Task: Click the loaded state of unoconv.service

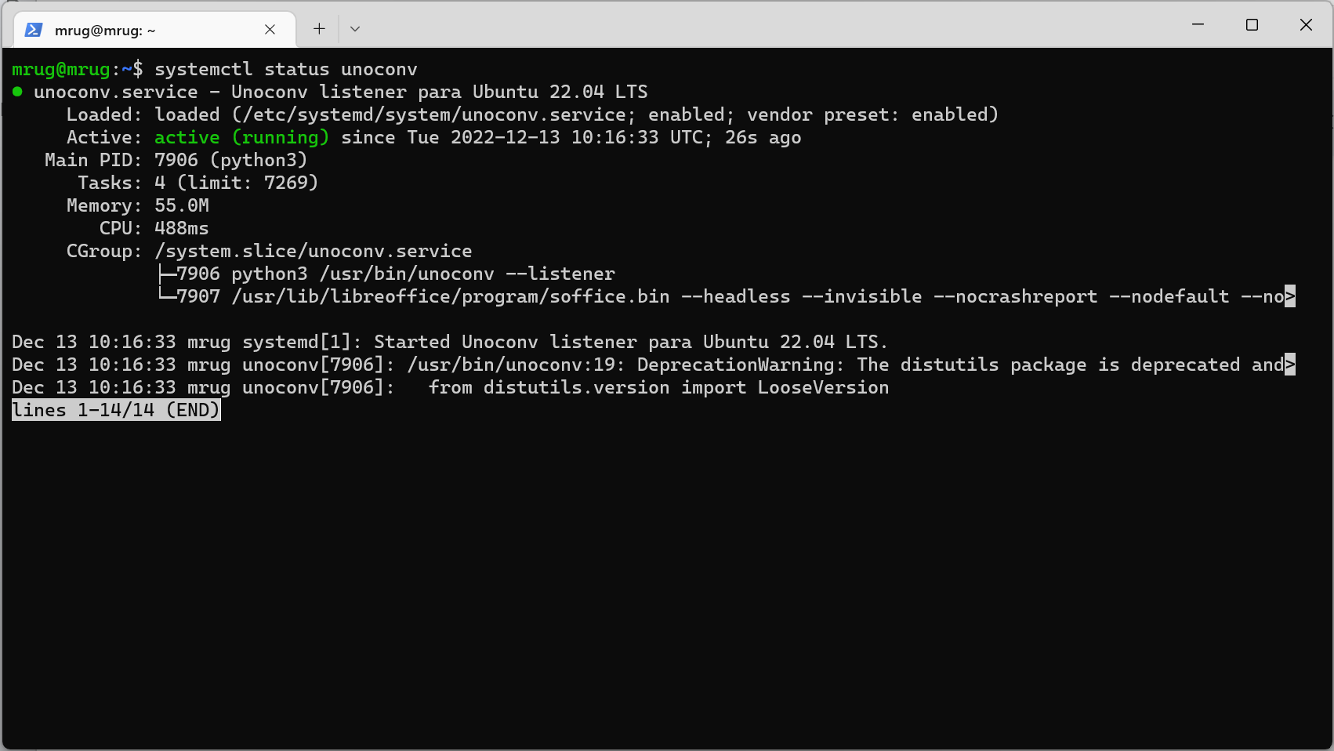Action: pos(187,114)
